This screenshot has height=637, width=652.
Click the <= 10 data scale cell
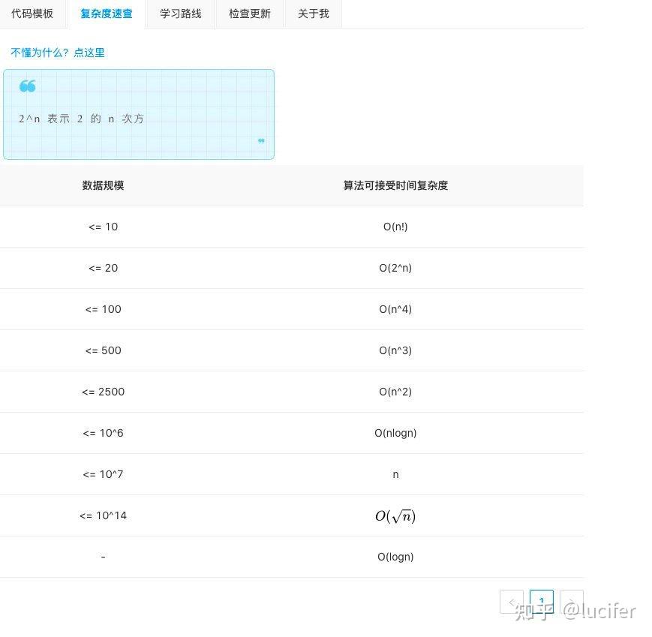tap(103, 227)
